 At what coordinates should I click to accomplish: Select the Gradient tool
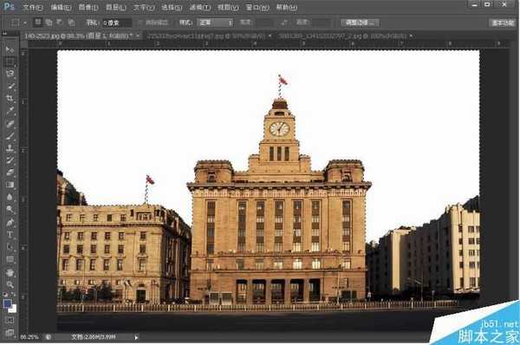[x=10, y=185]
